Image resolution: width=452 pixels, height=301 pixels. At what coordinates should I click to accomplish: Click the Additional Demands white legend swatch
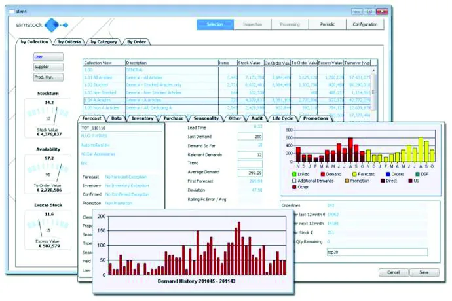[294, 181]
